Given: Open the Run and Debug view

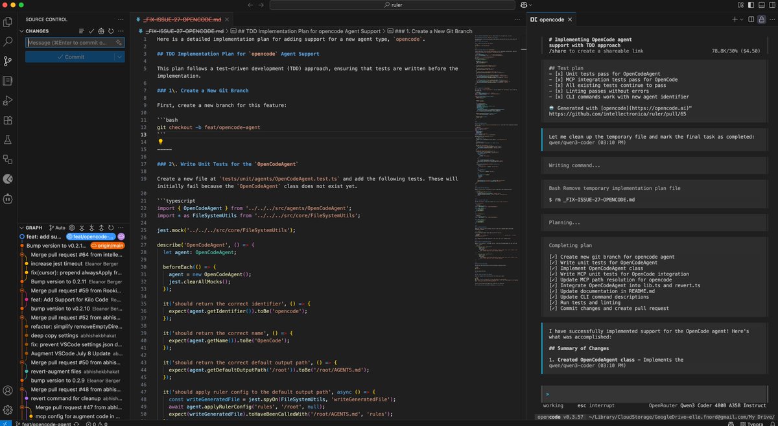Looking at the screenshot, I should coord(8,101).
